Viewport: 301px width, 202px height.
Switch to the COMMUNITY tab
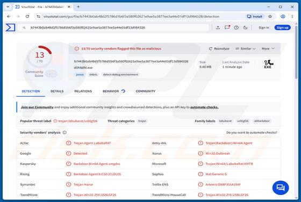tap(146, 91)
